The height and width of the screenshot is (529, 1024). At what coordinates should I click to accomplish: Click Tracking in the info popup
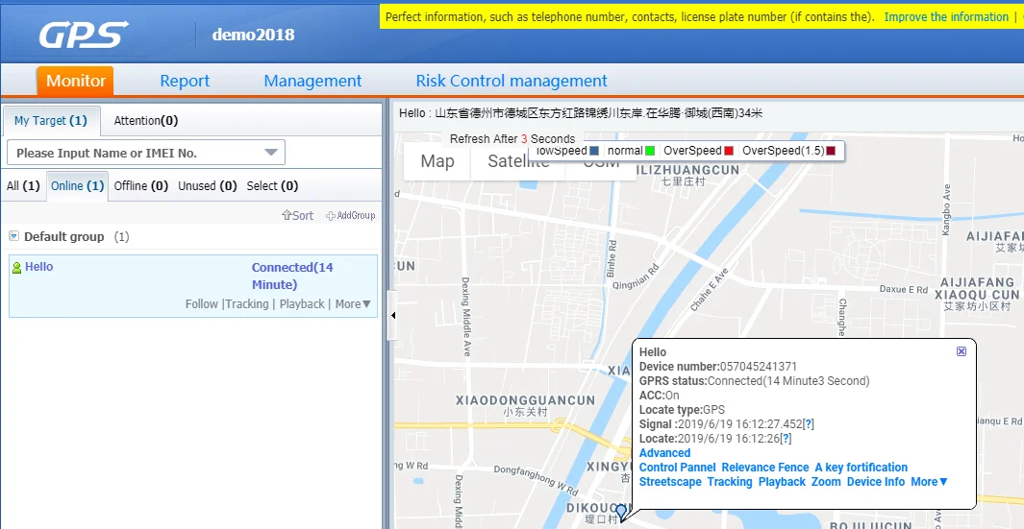[x=730, y=482]
